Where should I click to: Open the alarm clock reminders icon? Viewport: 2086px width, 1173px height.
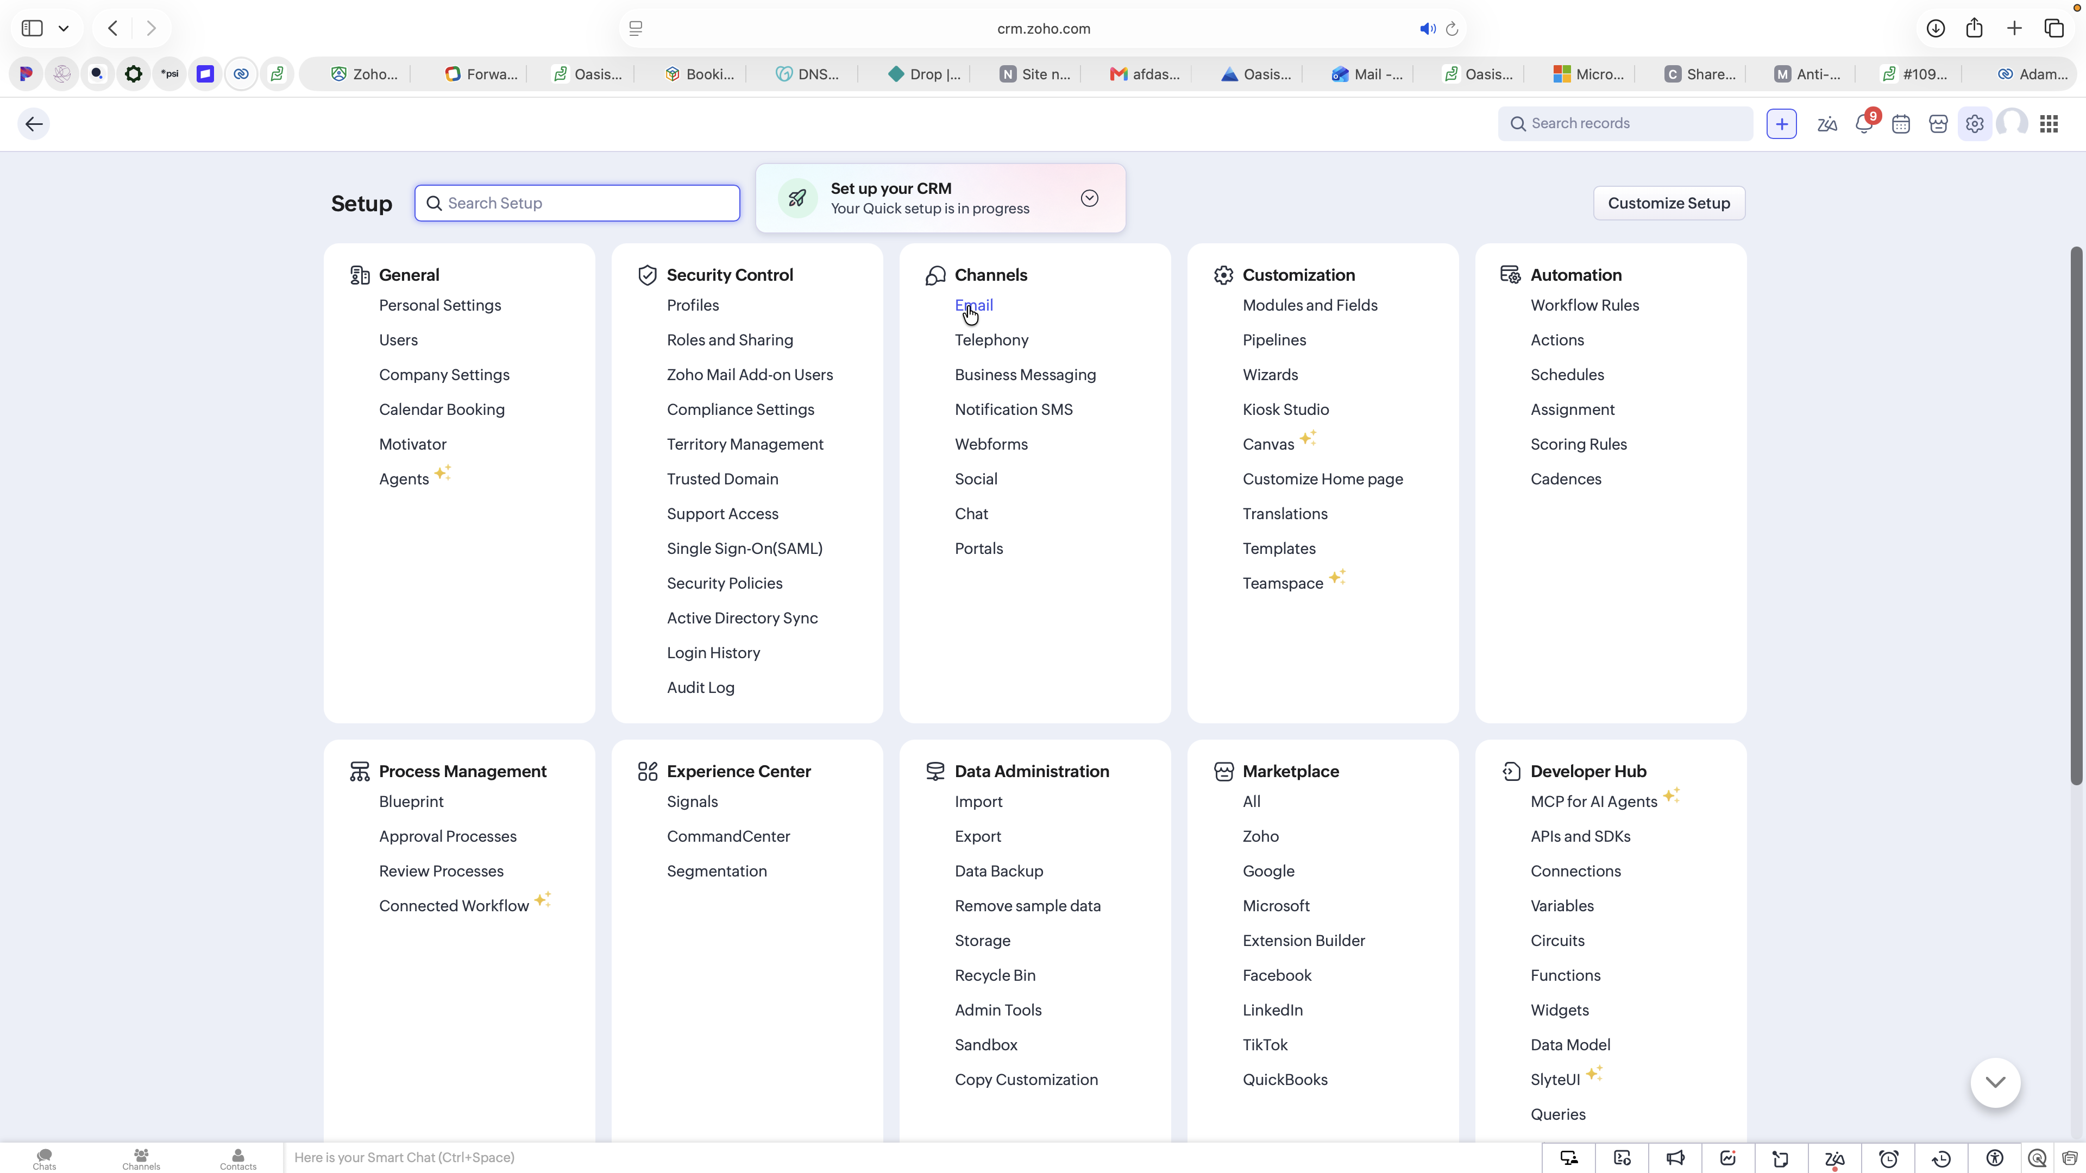tap(1888, 1158)
